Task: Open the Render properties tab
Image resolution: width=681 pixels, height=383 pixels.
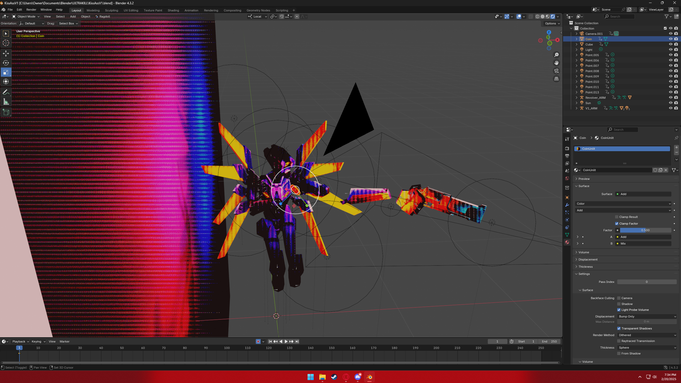Action: (567, 148)
